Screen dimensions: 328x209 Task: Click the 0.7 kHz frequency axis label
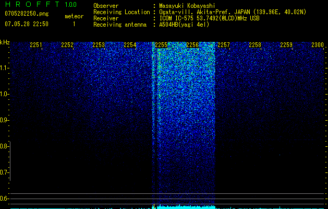pos(4,172)
